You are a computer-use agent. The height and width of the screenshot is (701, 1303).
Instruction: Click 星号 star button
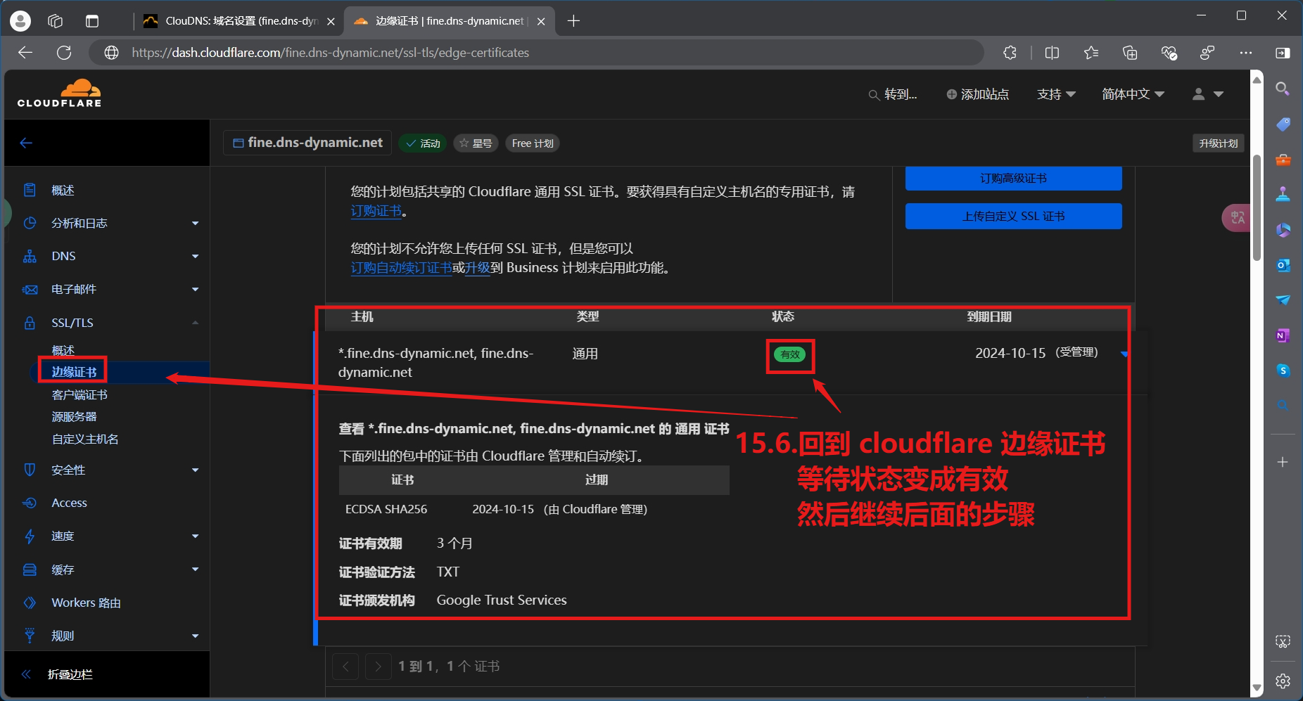(476, 143)
